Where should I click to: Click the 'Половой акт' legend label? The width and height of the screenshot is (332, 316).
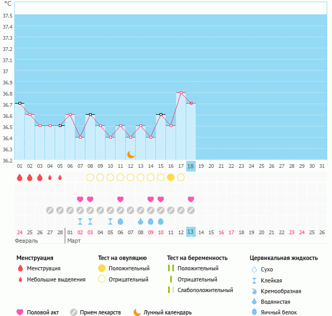pos(45,312)
